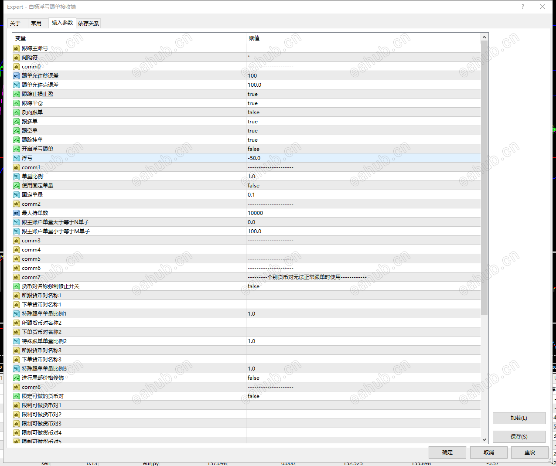Select the 限制可做货币对4 row label
This screenshot has height=466, width=556.
pyautogui.click(x=42, y=433)
